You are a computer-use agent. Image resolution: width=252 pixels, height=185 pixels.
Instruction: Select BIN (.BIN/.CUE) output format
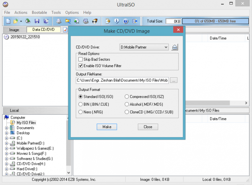(80, 104)
